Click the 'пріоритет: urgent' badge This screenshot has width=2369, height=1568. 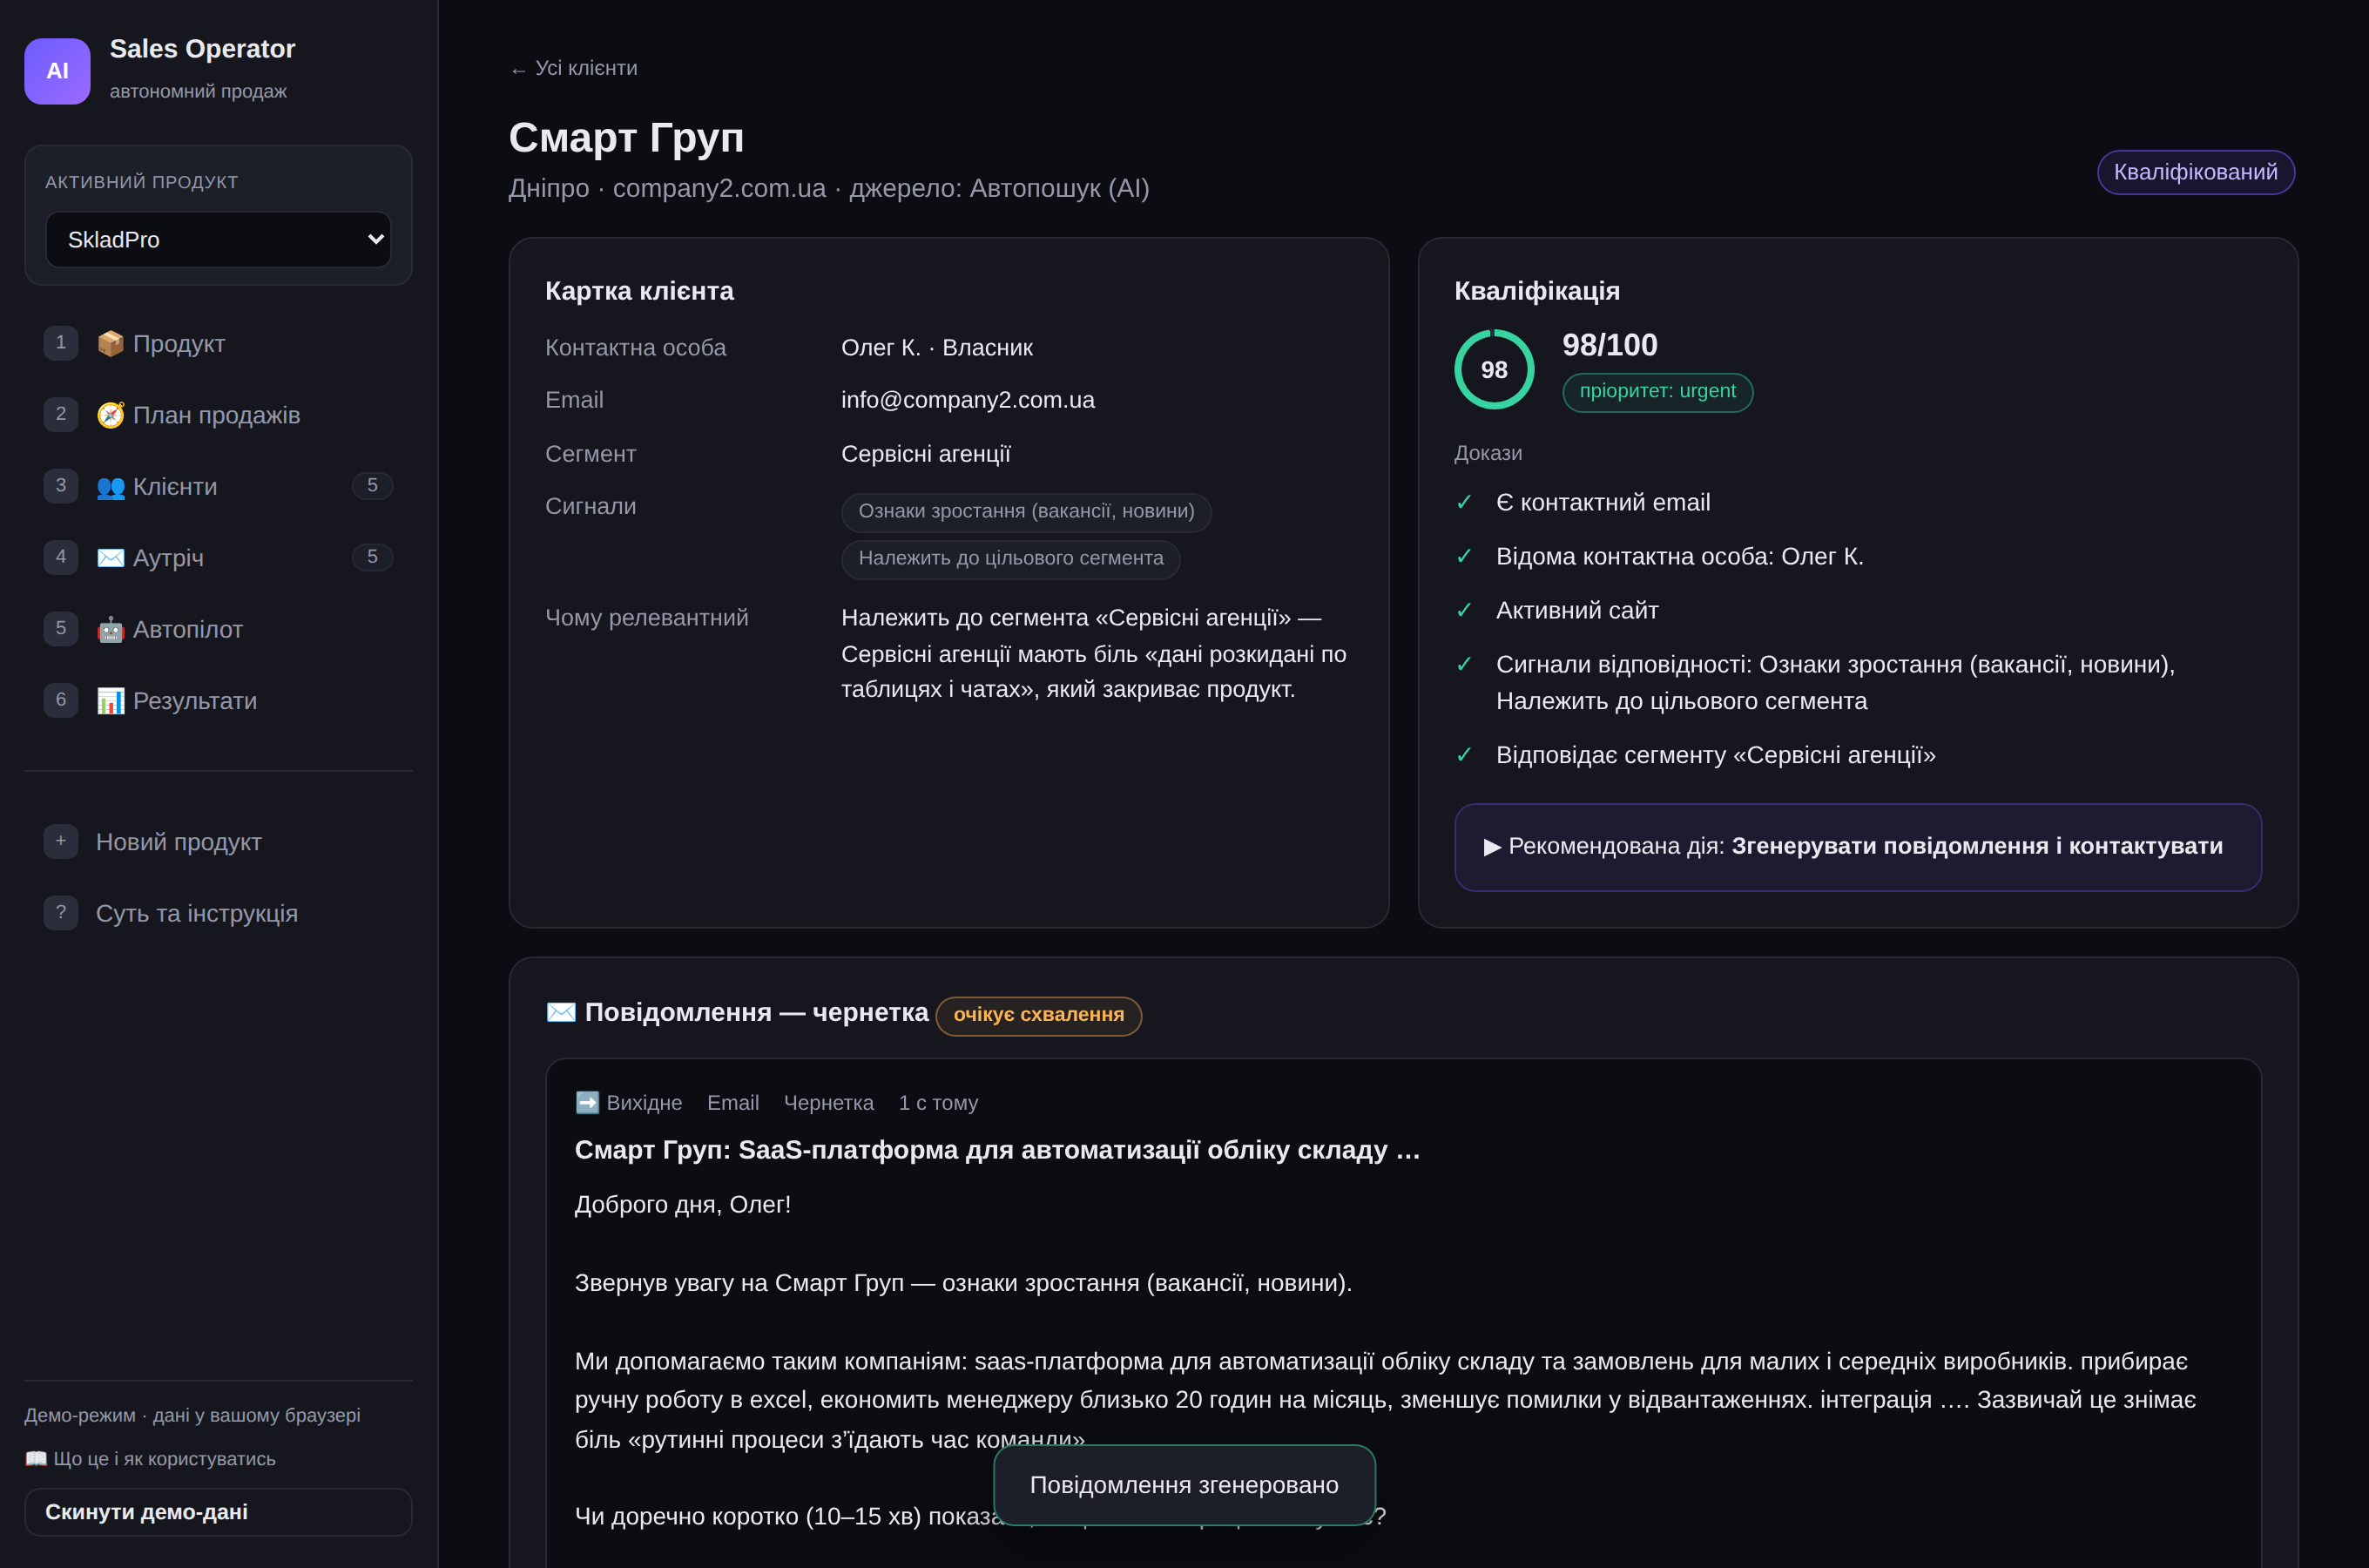tap(1657, 392)
